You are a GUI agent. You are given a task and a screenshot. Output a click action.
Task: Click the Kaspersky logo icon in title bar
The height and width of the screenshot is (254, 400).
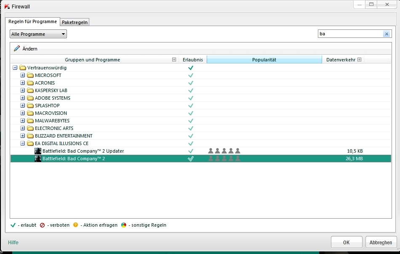click(x=7, y=6)
